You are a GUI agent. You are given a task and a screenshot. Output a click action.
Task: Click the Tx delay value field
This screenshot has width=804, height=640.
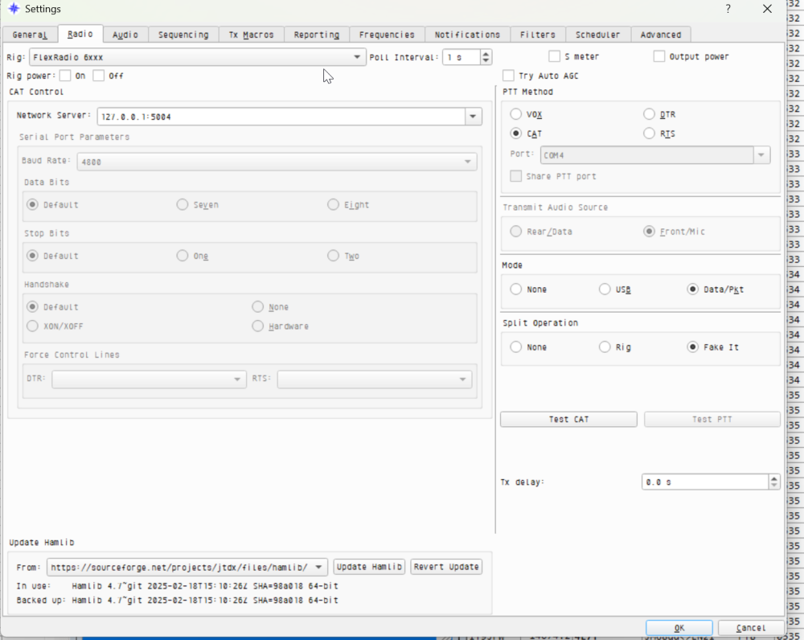(705, 482)
